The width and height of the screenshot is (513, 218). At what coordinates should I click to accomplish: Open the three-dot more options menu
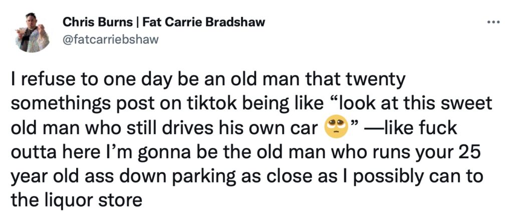click(493, 22)
